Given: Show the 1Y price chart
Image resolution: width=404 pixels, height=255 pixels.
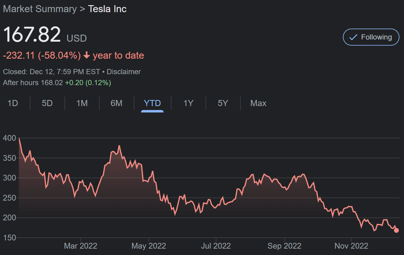Looking at the screenshot, I should coord(188,103).
